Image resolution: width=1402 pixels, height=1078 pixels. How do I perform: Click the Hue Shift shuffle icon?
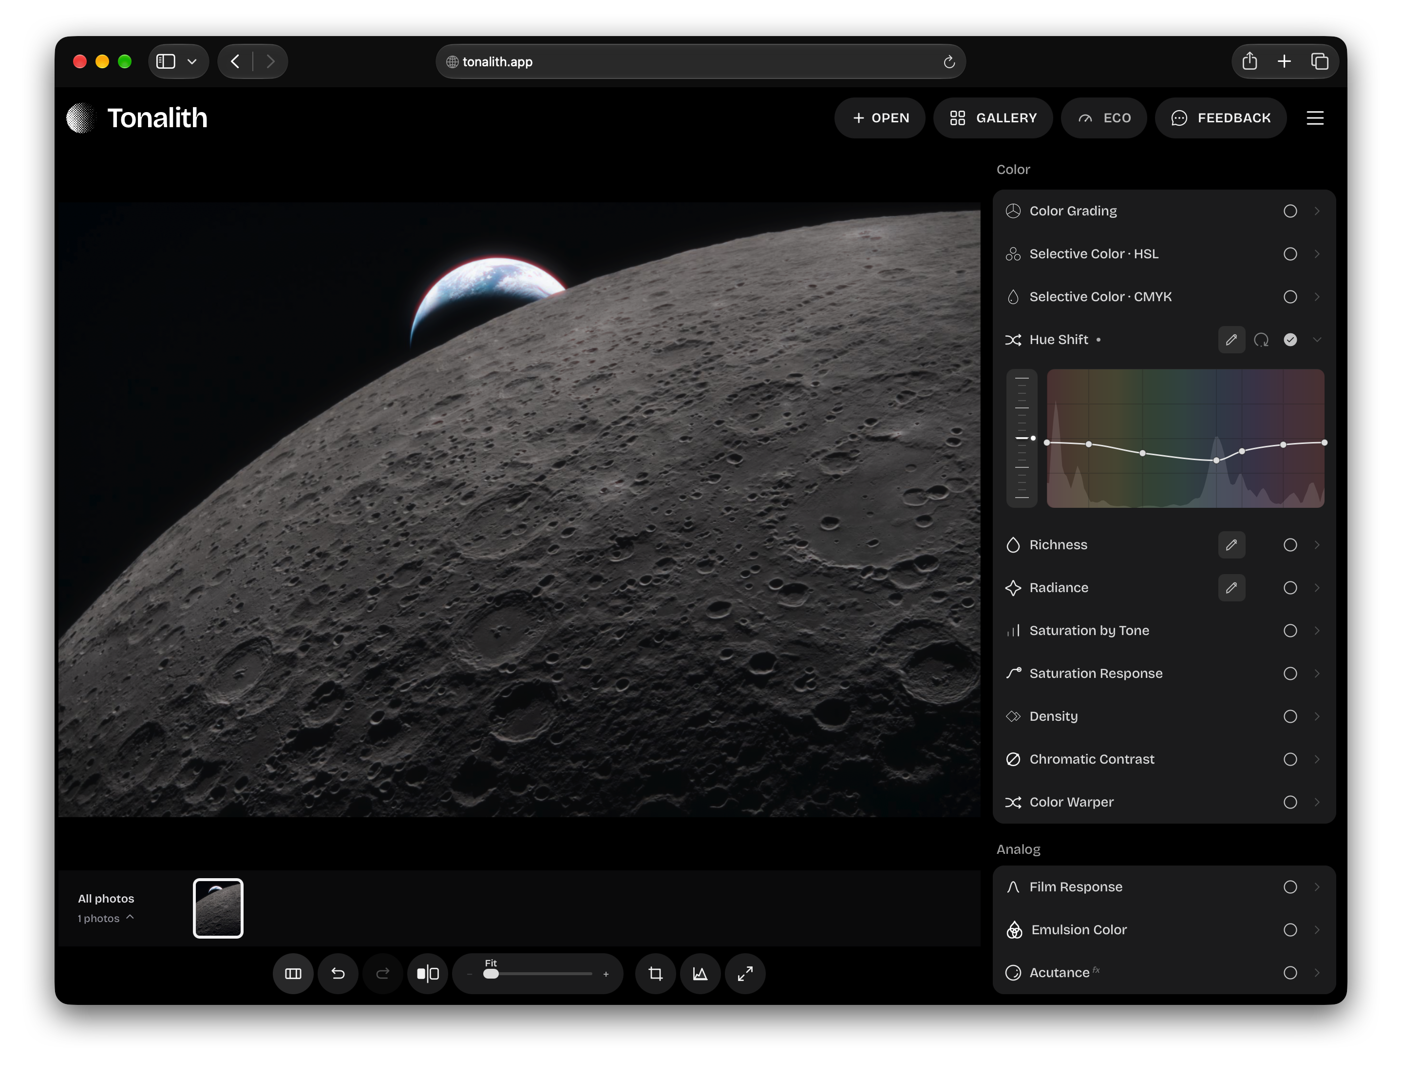point(1013,340)
